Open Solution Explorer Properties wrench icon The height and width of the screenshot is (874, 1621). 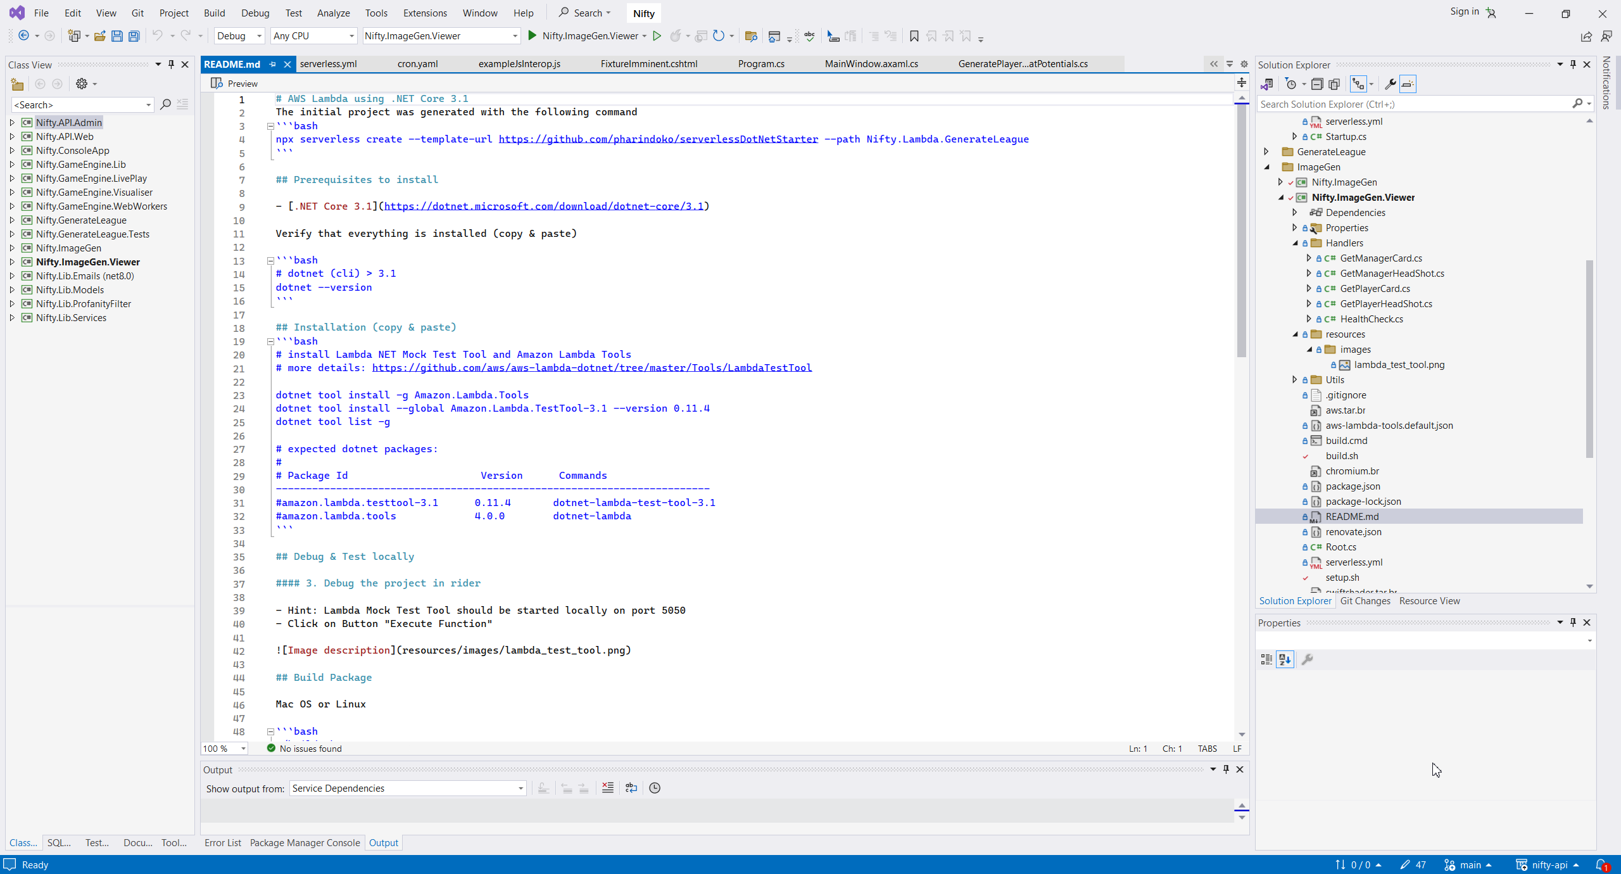[1390, 84]
